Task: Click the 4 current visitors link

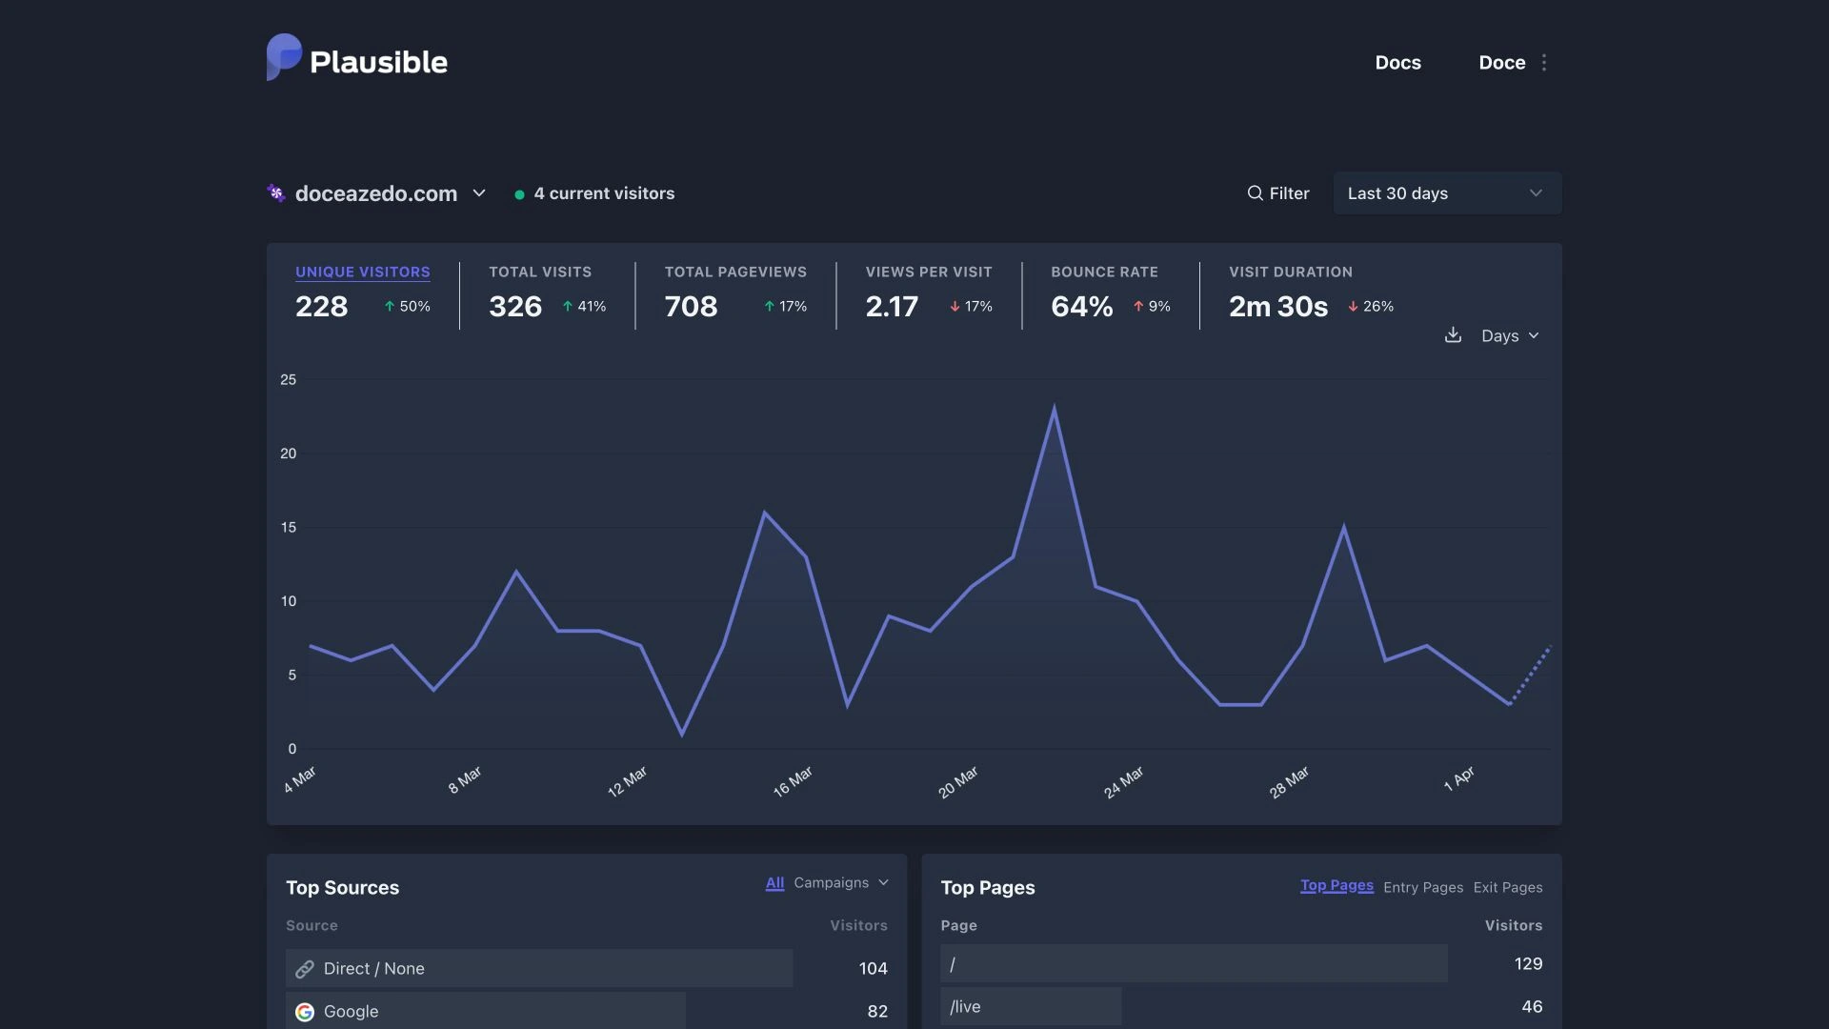Action: click(604, 193)
